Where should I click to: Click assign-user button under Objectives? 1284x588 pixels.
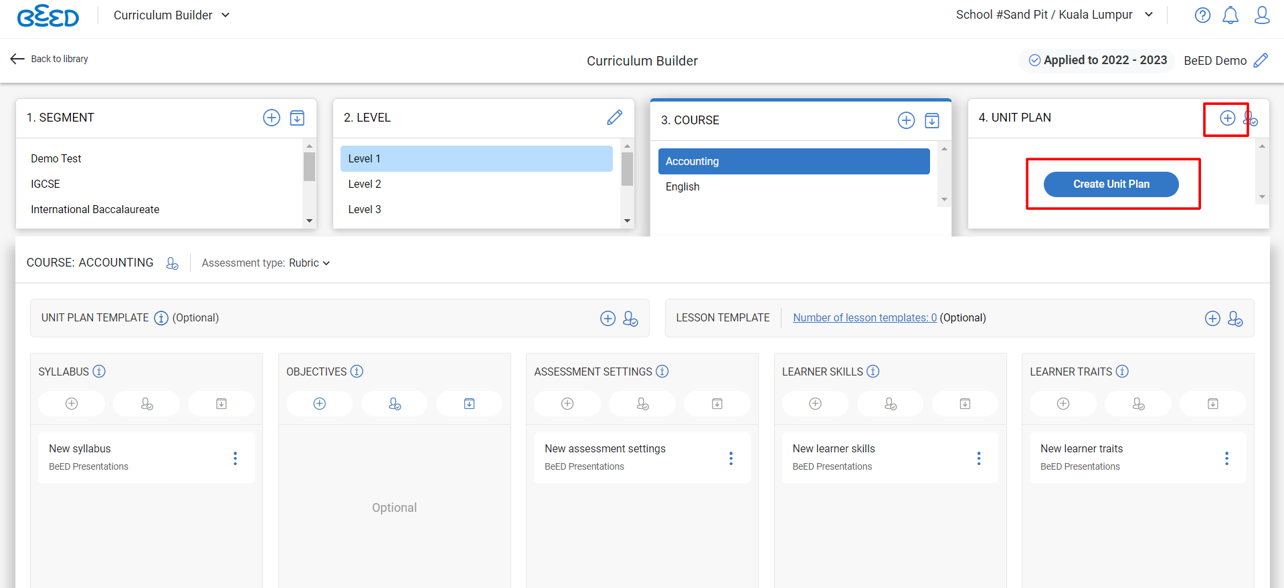click(395, 404)
